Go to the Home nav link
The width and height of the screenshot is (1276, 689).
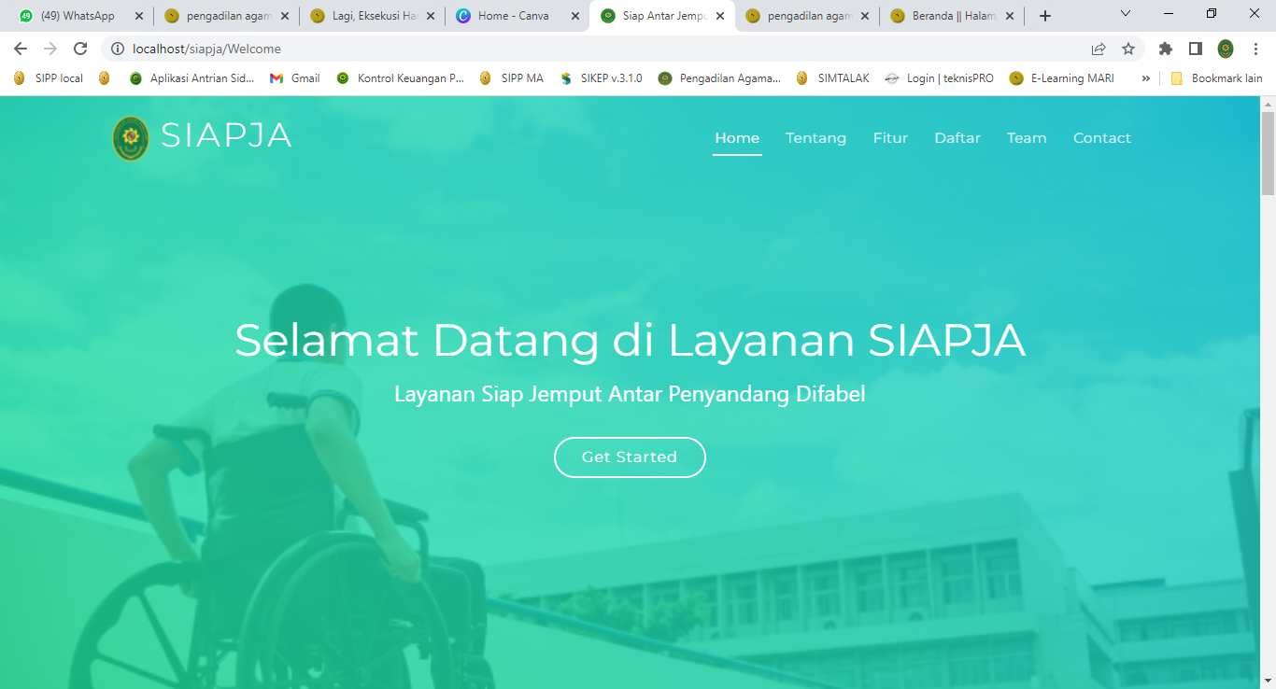pos(737,138)
